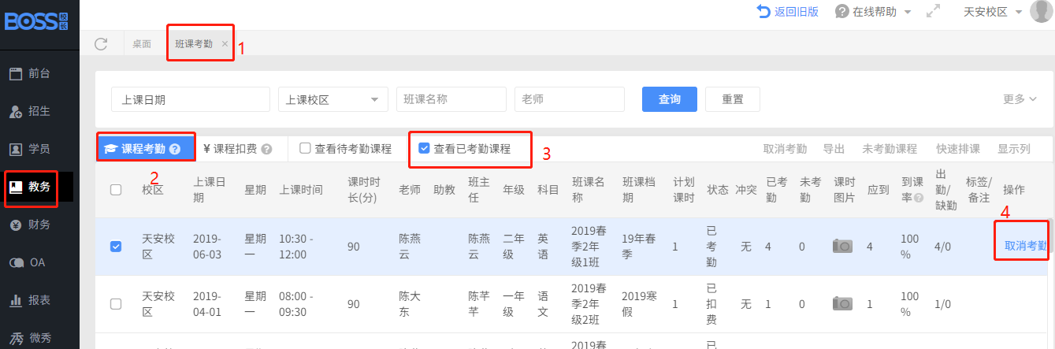Viewport: 1055px width, 349px height.
Task: Check the 2019-04-01 row checkbox
Action: click(x=116, y=303)
